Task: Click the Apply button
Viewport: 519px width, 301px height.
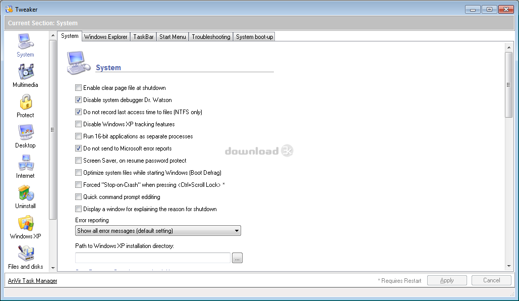Action: (x=447, y=280)
